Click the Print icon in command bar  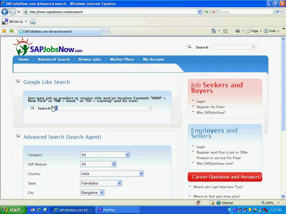click(x=237, y=31)
